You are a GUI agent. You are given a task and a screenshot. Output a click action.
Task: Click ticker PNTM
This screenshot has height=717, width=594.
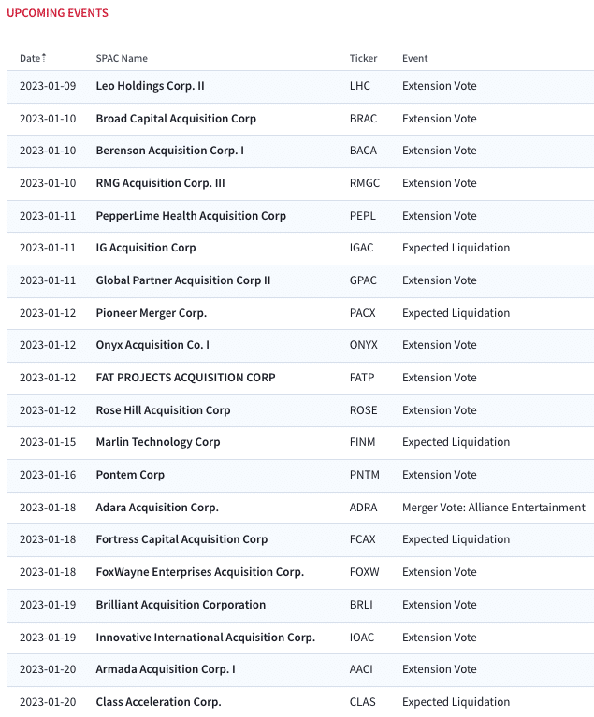click(364, 475)
